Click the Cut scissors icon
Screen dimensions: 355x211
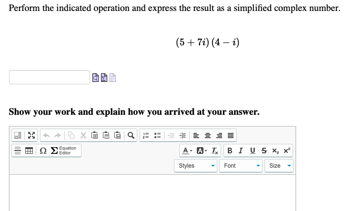click(x=83, y=135)
